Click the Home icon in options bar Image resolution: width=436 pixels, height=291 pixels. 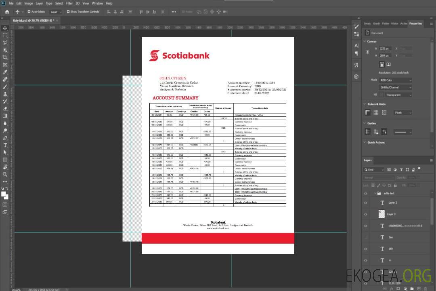7,12
